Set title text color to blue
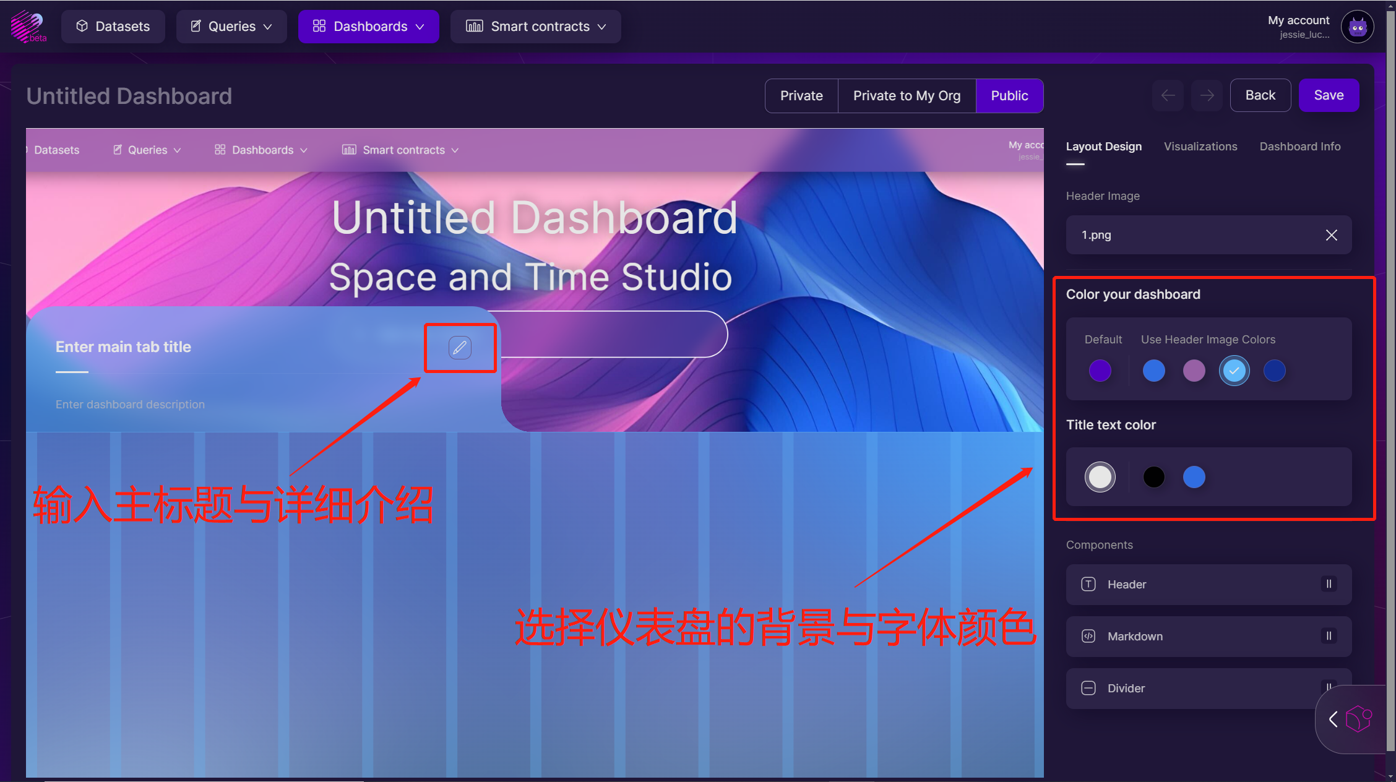This screenshot has height=782, width=1396. pyautogui.click(x=1194, y=477)
